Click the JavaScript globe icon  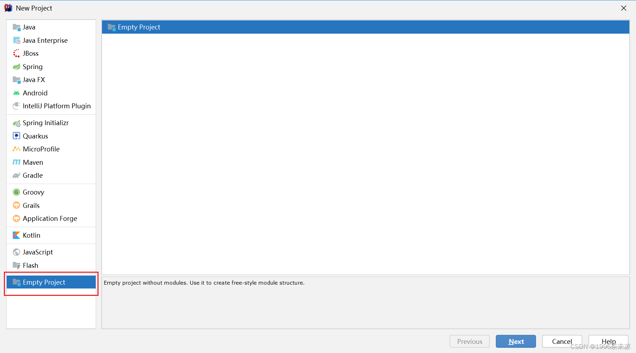[x=16, y=252]
